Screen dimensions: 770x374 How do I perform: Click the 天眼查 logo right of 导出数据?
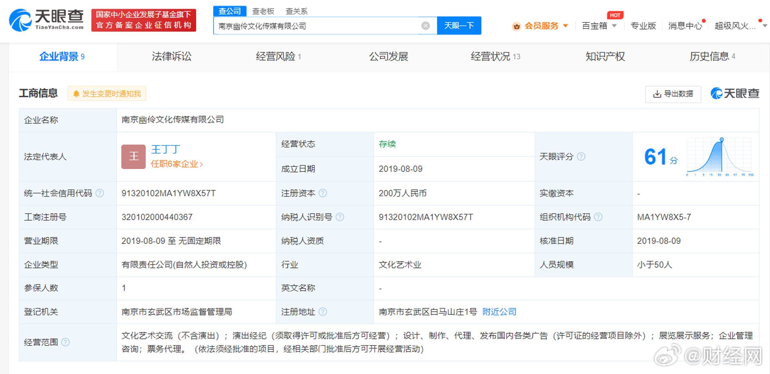click(x=735, y=93)
